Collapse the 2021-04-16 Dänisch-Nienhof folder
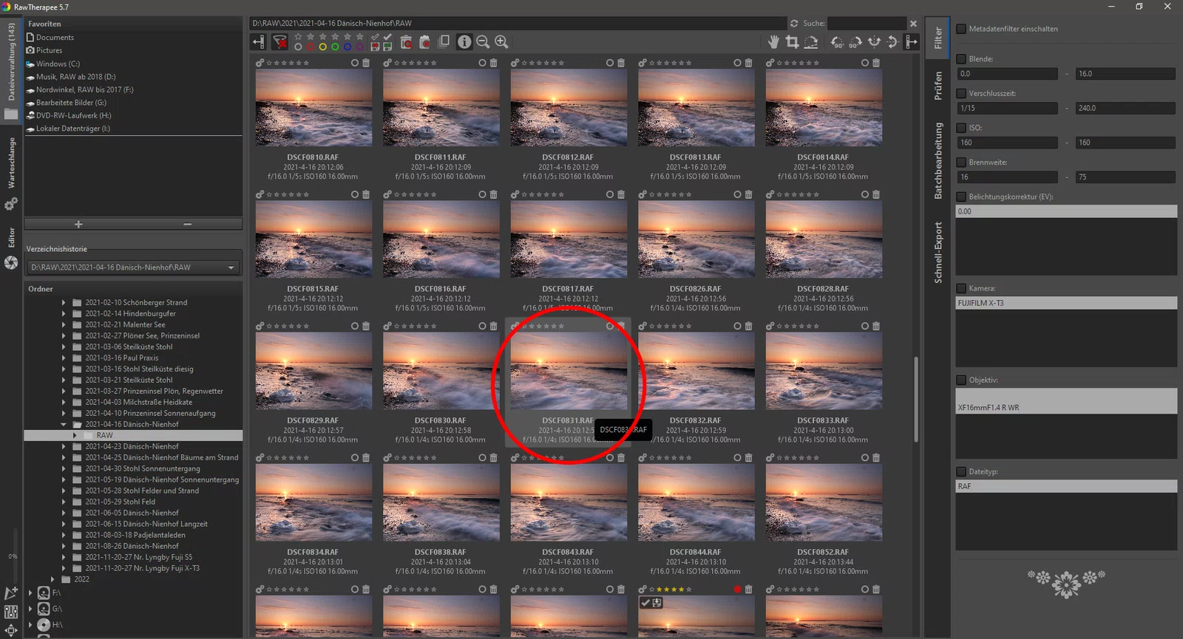 (64, 424)
